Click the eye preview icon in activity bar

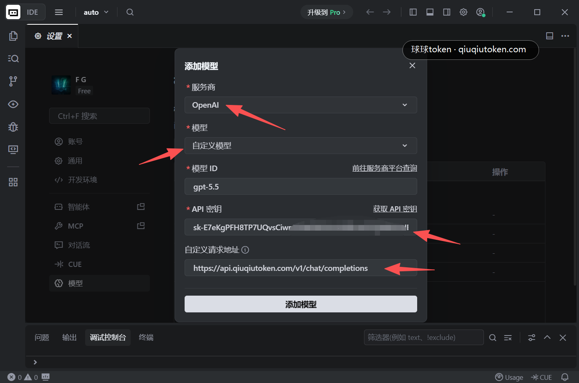[x=13, y=104]
